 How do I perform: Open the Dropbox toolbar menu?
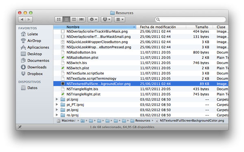106,19
